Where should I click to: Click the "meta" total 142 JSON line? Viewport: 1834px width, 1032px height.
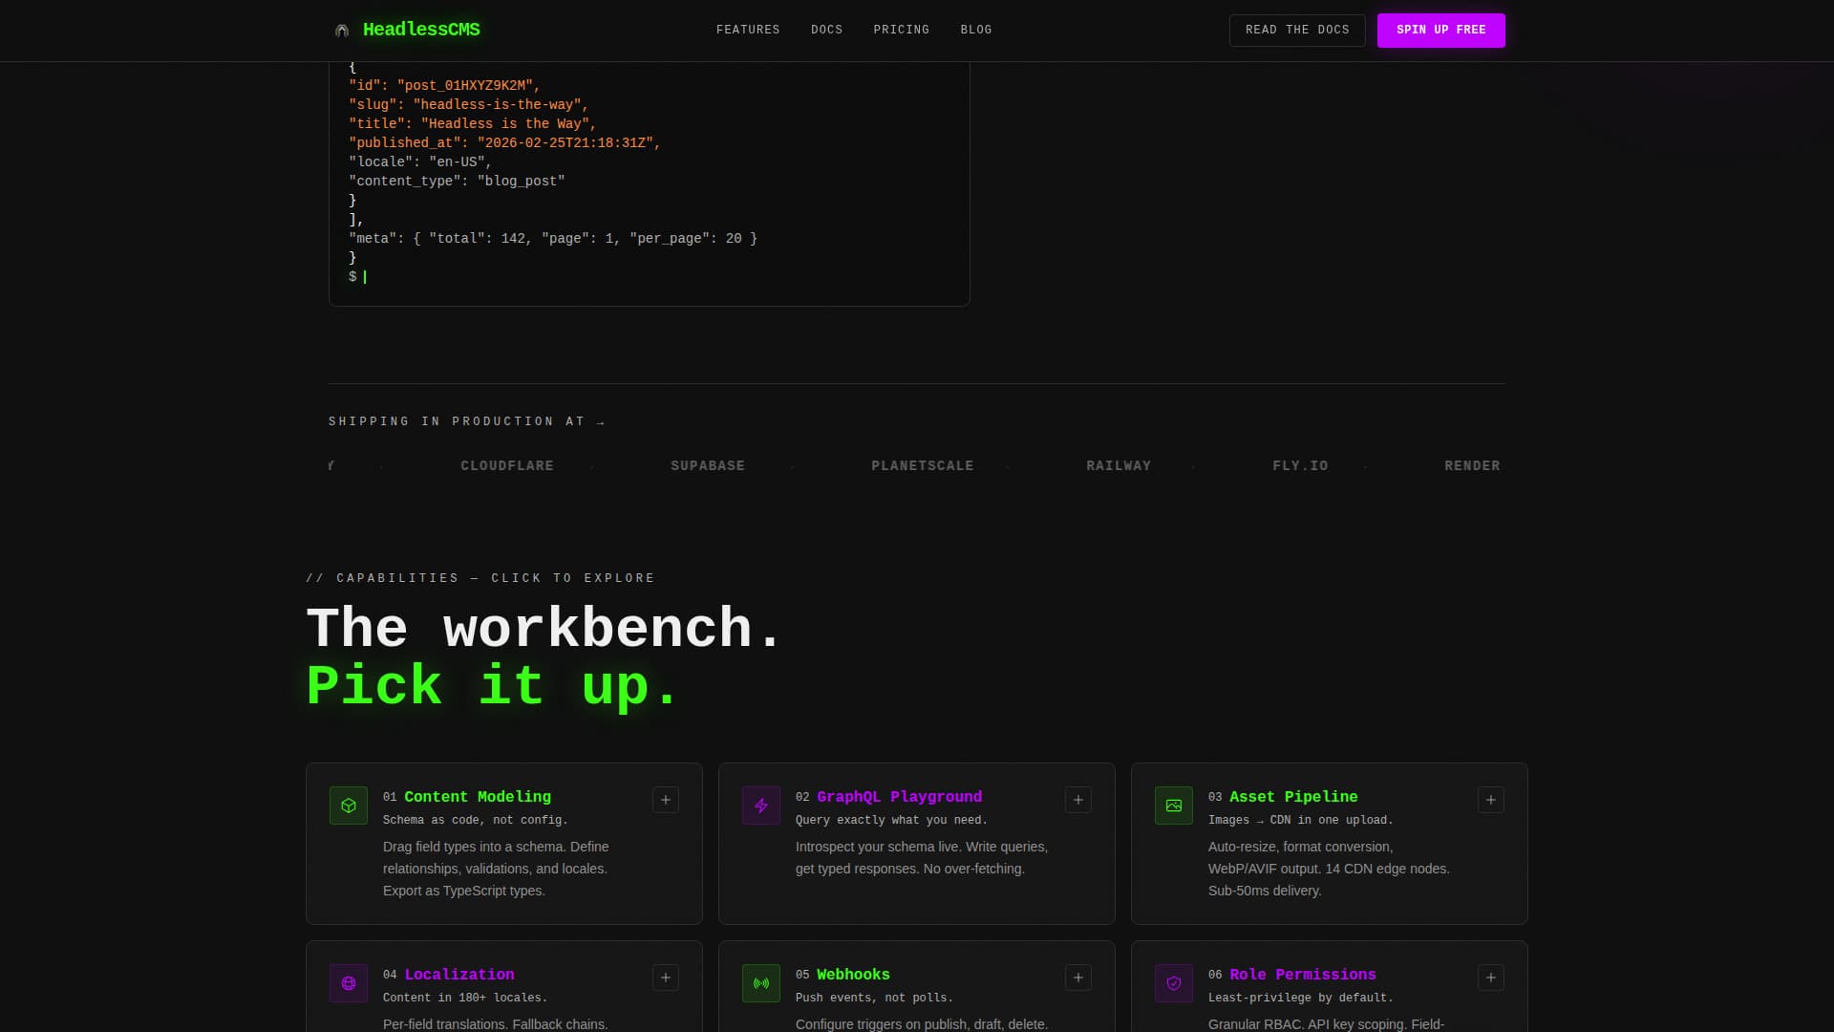point(553,239)
